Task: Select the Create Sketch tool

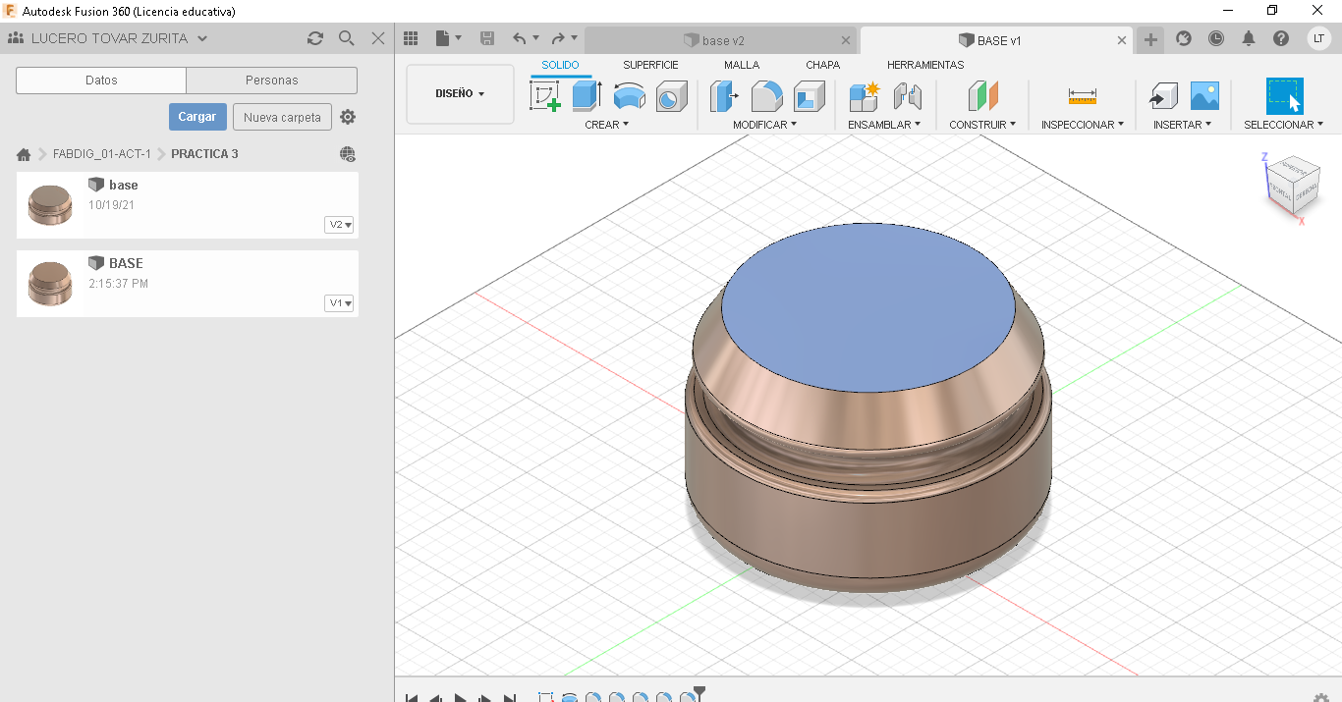Action: point(545,96)
